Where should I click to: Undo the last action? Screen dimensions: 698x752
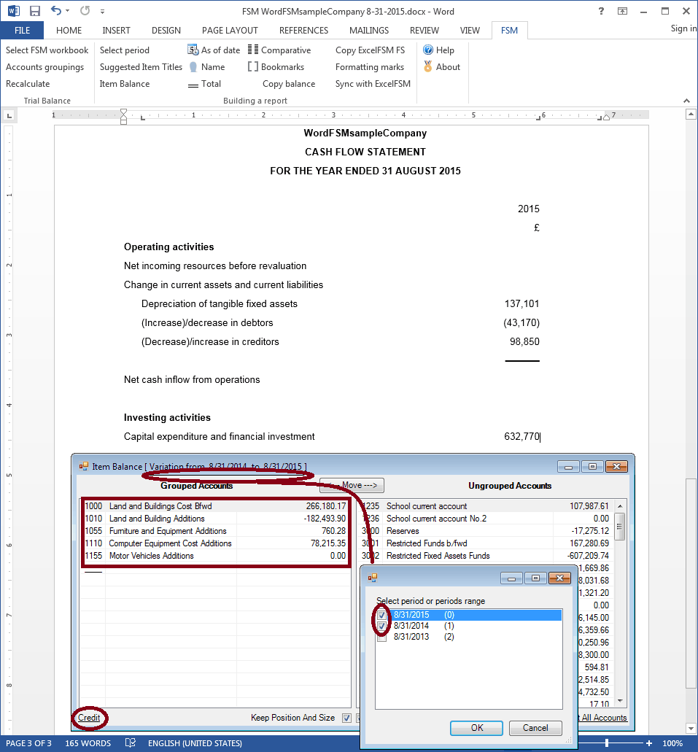click(x=55, y=10)
